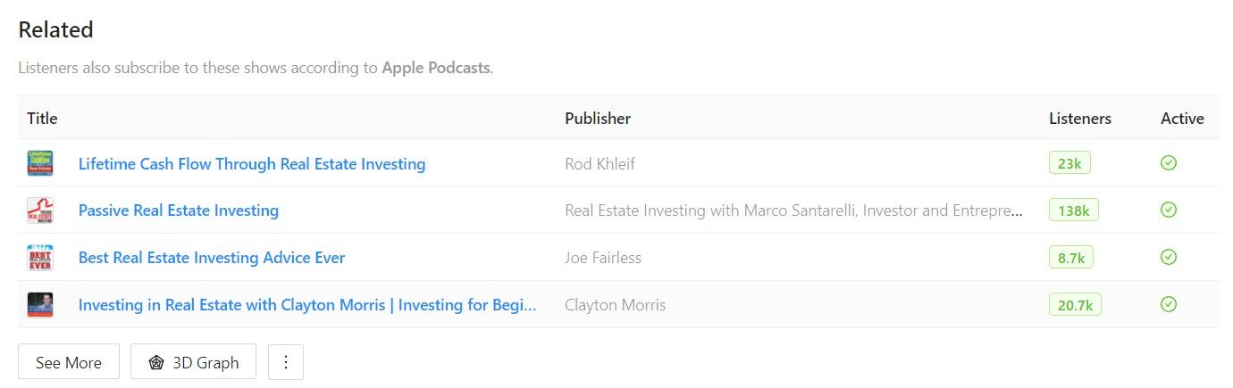Click Passive Real Estate Investing cover icon
Viewport: 1233px width, 388px height.
point(40,211)
